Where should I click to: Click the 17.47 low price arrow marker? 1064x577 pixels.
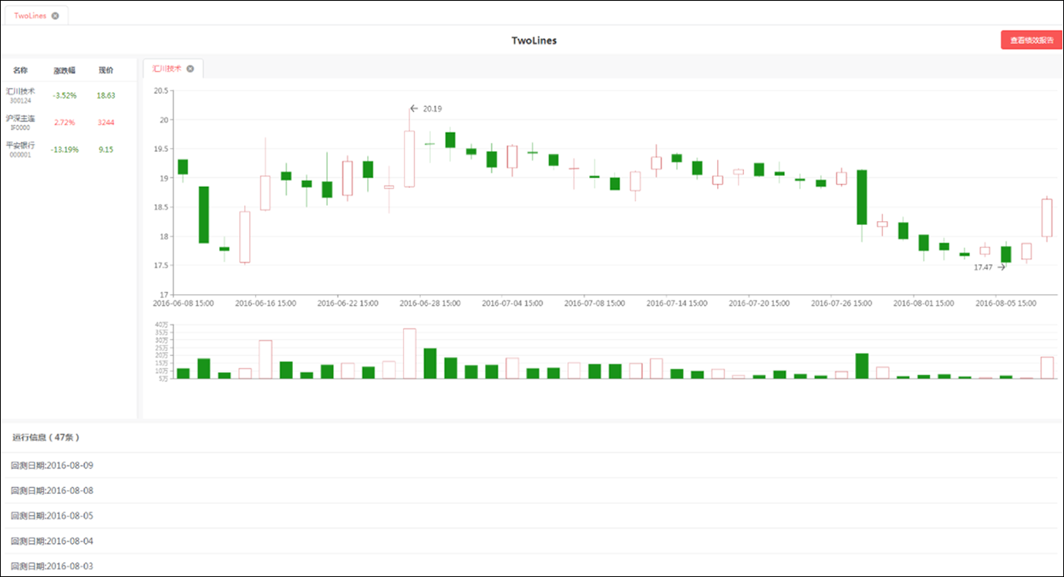(x=1001, y=267)
